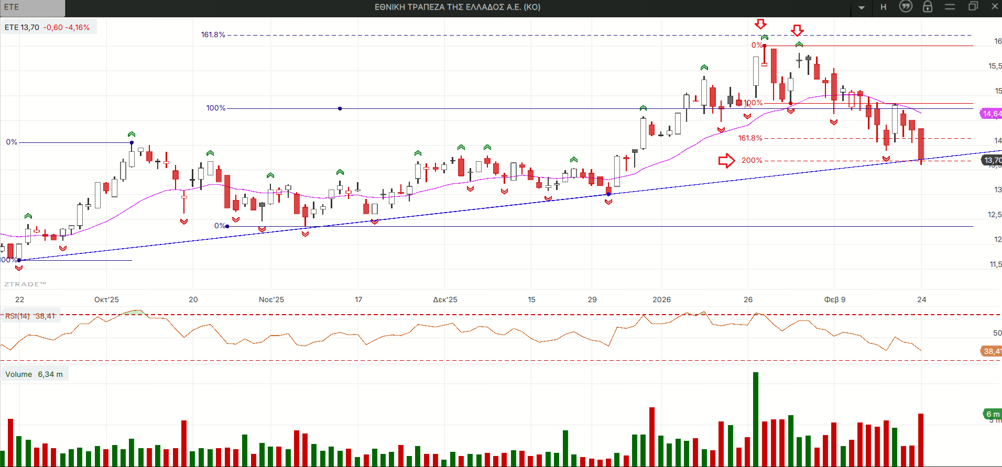Click the tallest green volume bar

tap(756, 419)
